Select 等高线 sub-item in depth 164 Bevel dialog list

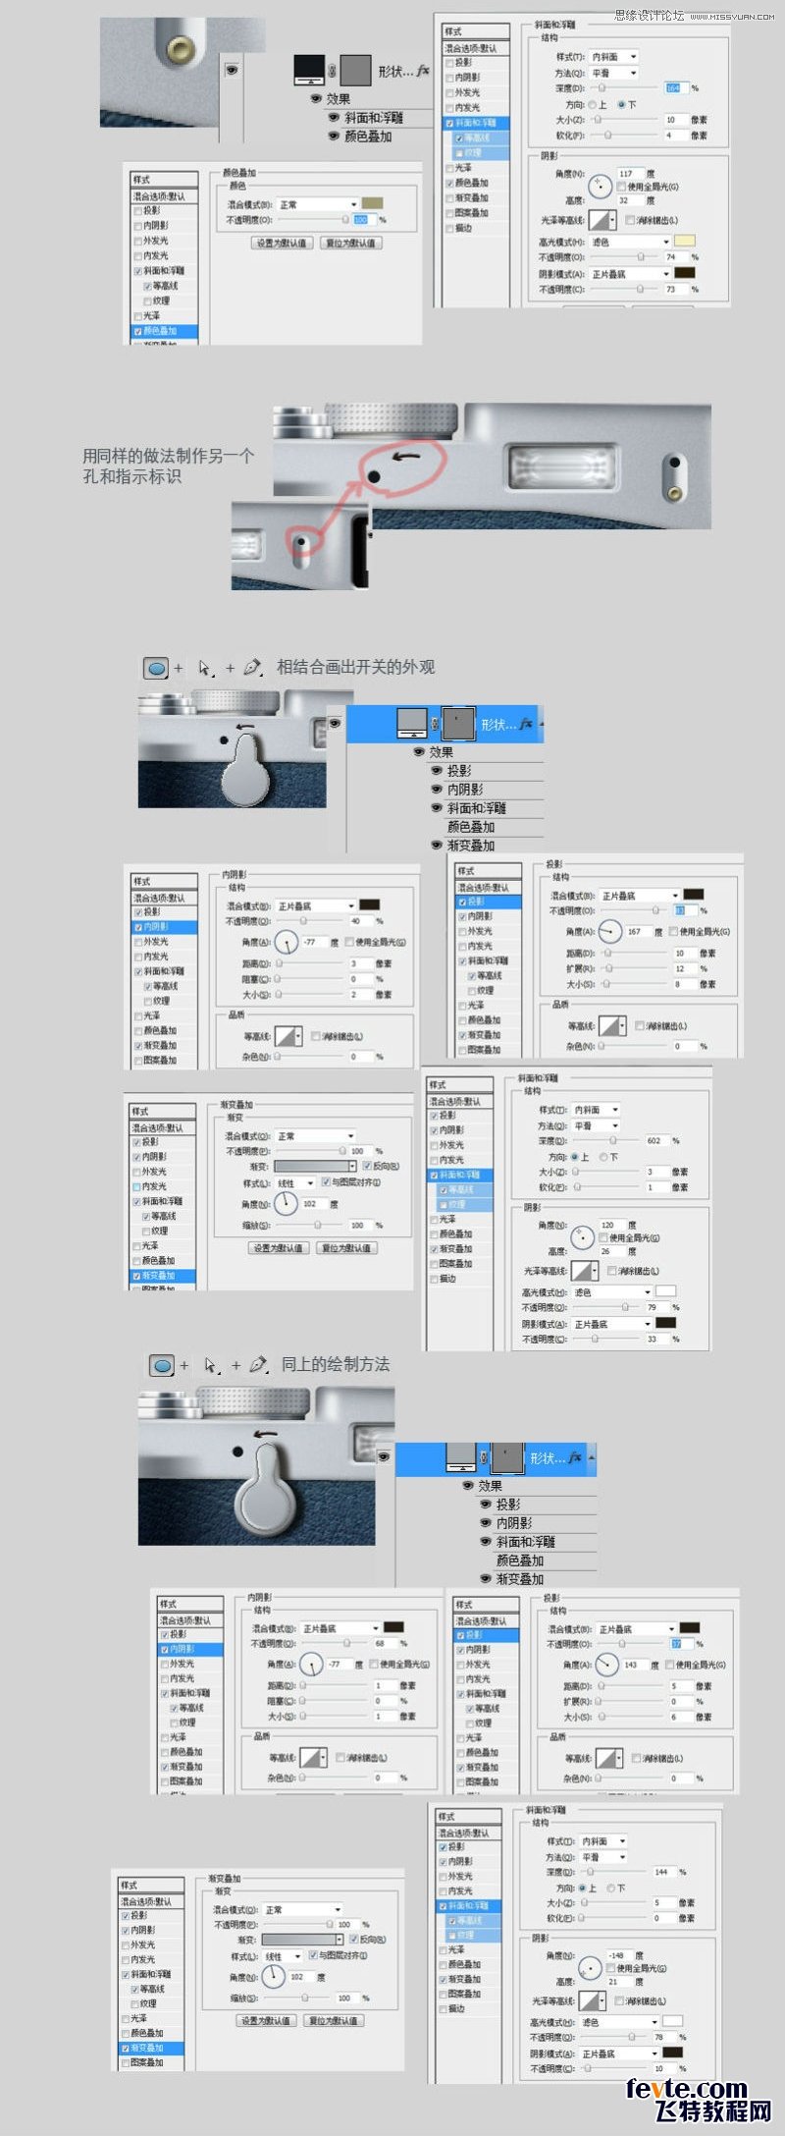pyautogui.click(x=481, y=138)
